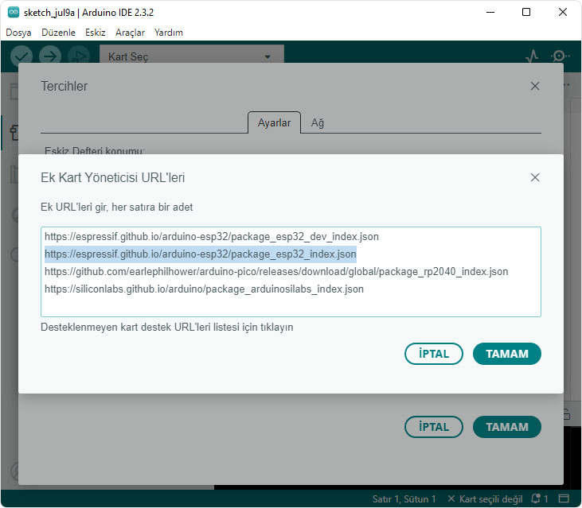
Task: Open the Serial Plotter icon
Action: coord(532,56)
